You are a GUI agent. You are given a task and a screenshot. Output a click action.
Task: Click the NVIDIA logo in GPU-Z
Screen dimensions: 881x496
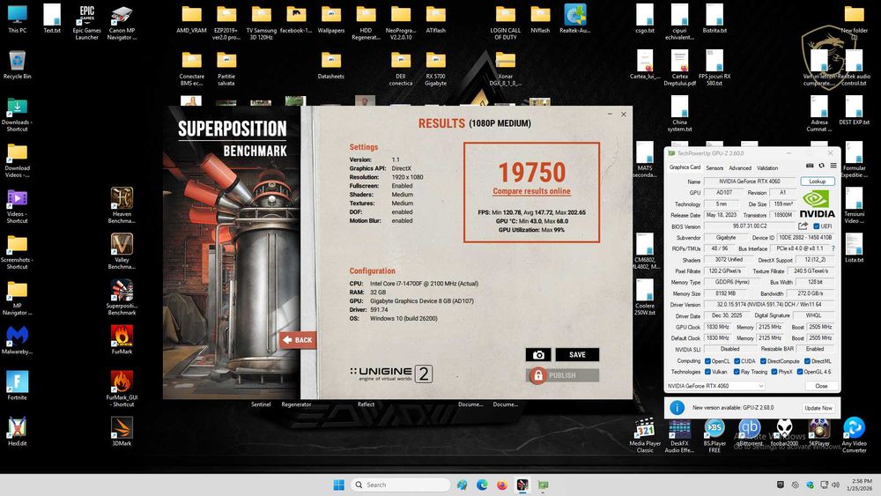click(817, 204)
